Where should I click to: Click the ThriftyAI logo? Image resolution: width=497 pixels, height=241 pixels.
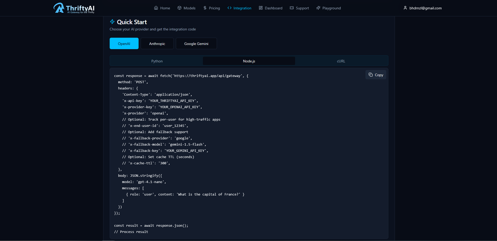[74, 8]
